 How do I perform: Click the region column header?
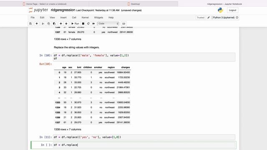pyautogui.click(x=111, y=67)
